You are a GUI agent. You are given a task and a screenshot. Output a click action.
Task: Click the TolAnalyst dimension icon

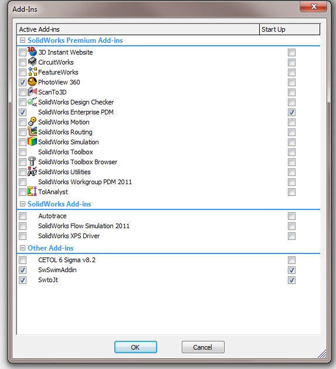[x=32, y=192]
